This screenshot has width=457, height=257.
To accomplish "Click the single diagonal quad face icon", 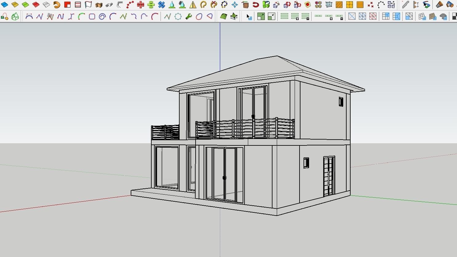I will pos(352,17).
